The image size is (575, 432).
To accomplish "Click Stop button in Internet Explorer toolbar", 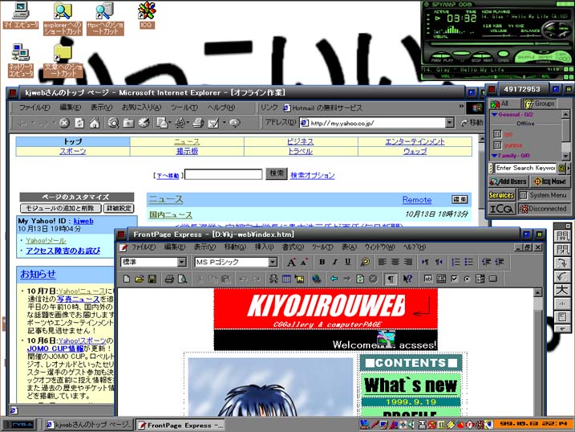I will [x=64, y=123].
